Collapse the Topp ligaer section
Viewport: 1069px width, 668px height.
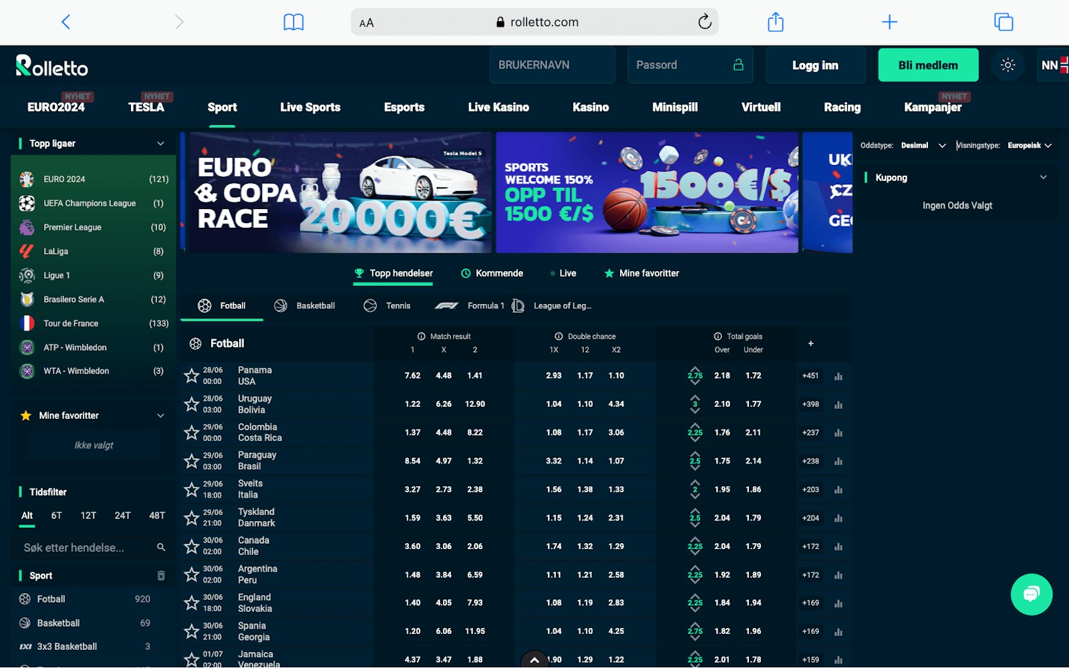coord(160,144)
